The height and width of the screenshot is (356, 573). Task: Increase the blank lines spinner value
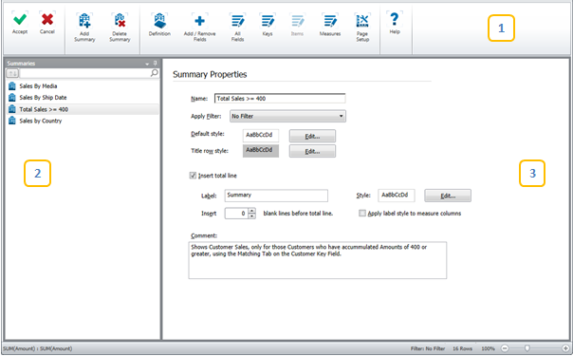(x=251, y=211)
